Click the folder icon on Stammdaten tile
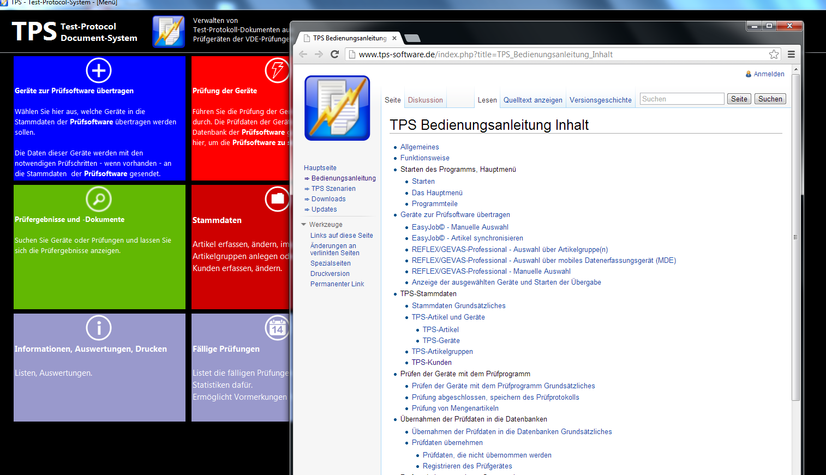 pyautogui.click(x=277, y=199)
